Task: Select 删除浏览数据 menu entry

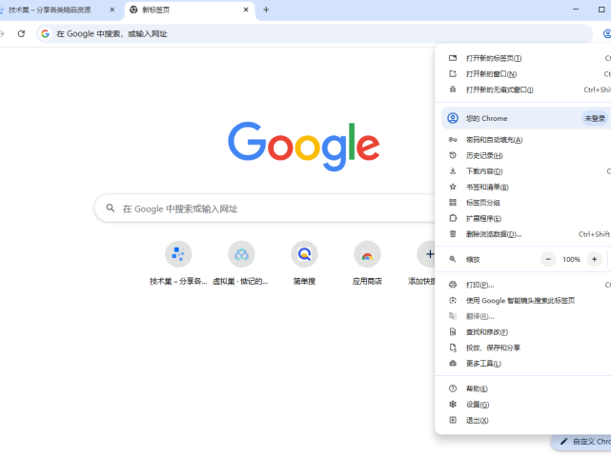Action: coord(523,234)
